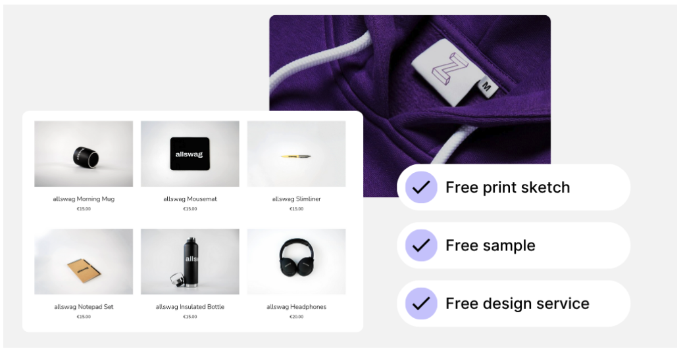
Task: Click the allswag Morning Mug title link
Action: click(x=84, y=199)
